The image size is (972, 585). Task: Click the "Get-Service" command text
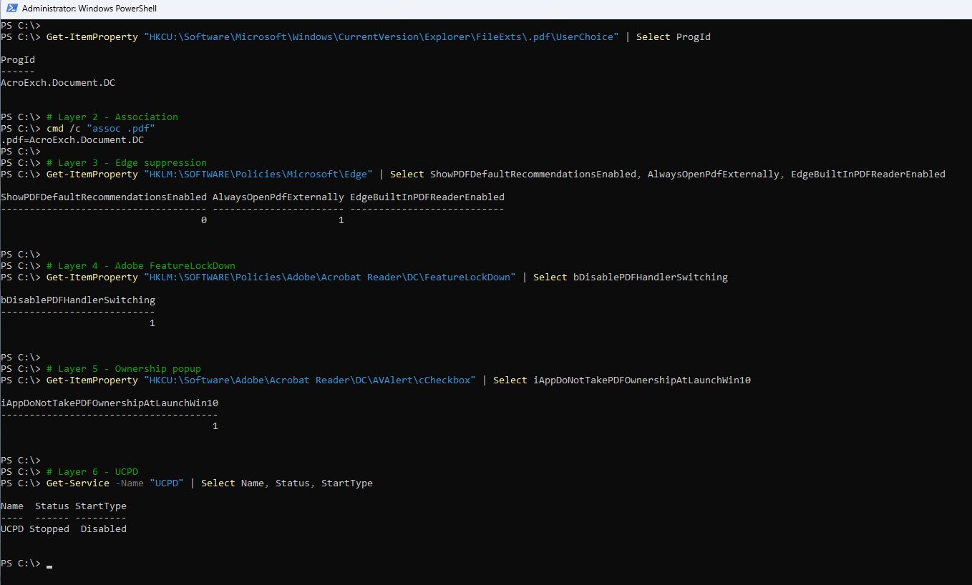(78, 483)
